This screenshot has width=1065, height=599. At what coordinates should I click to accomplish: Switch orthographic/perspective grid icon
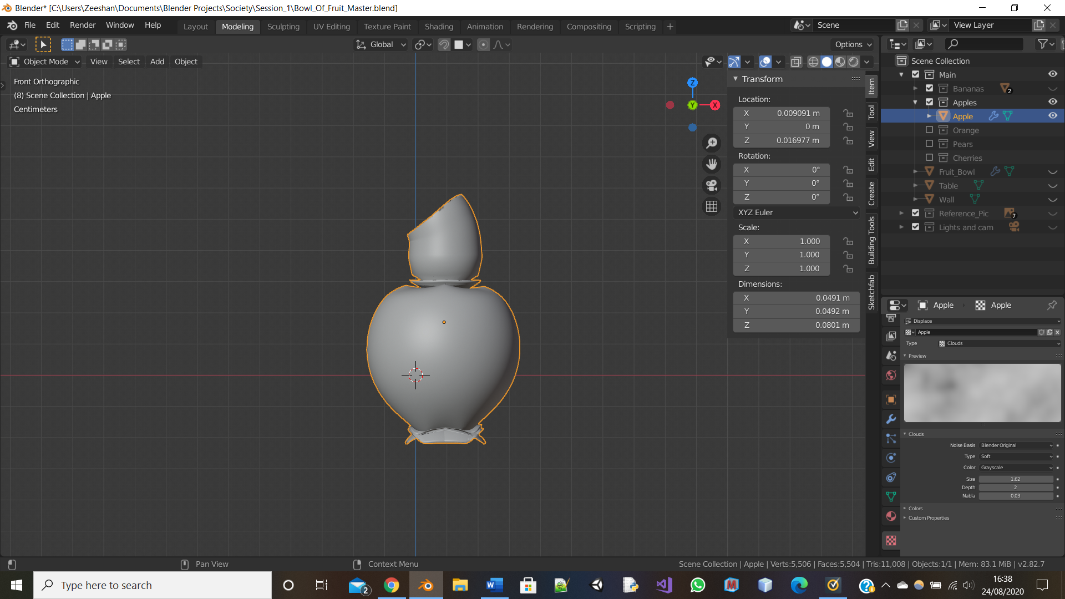tap(712, 206)
